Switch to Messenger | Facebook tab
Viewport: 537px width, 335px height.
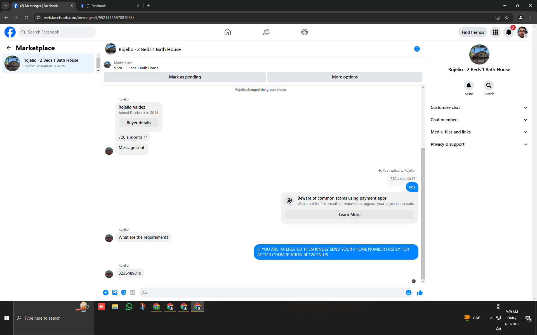click(43, 6)
